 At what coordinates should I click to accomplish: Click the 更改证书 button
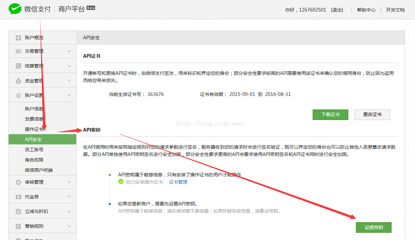372,114
